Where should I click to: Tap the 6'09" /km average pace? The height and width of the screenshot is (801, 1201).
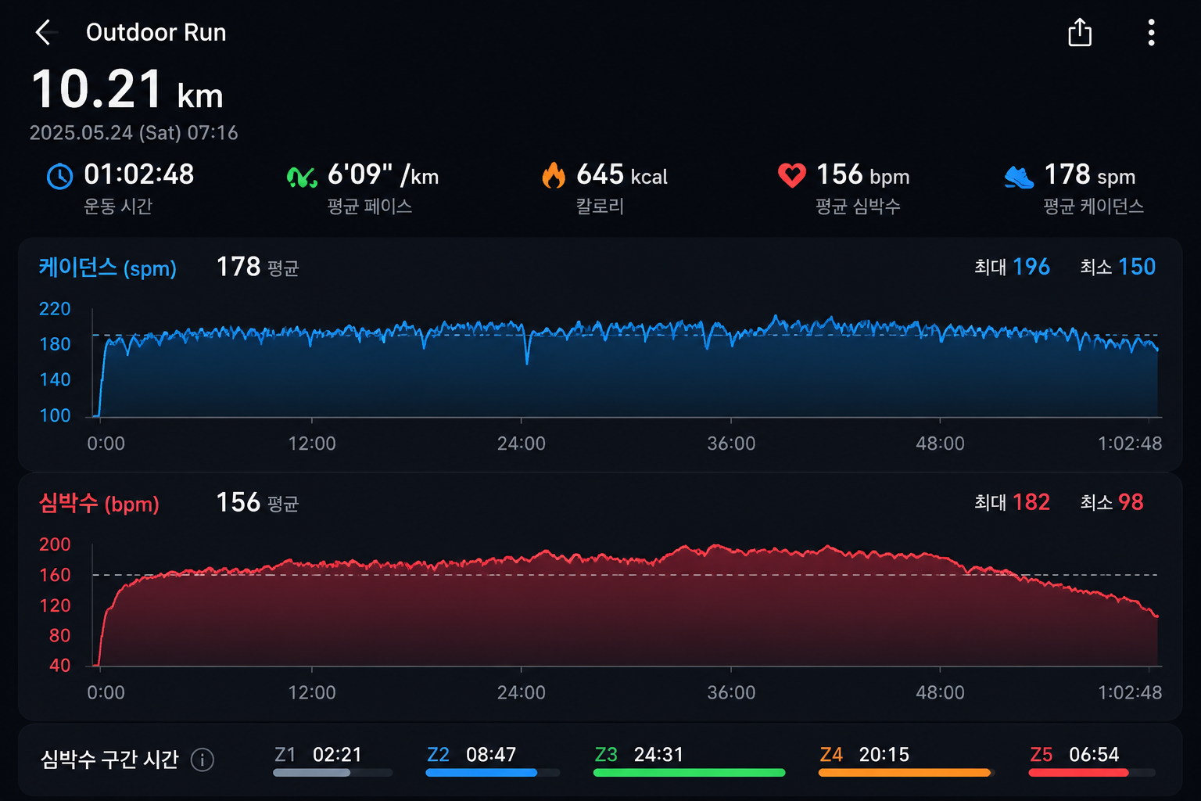click(383, 174)
